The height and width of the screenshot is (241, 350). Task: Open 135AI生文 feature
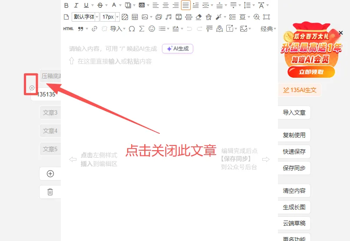[x=300, y=90]
